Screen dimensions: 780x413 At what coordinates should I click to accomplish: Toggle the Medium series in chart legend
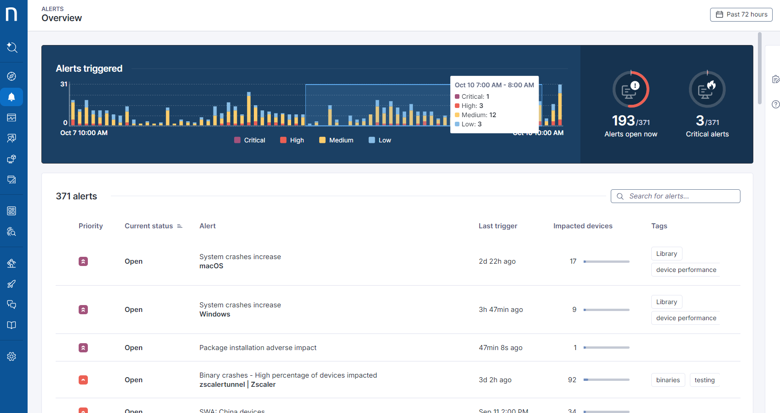click(336, 140)
